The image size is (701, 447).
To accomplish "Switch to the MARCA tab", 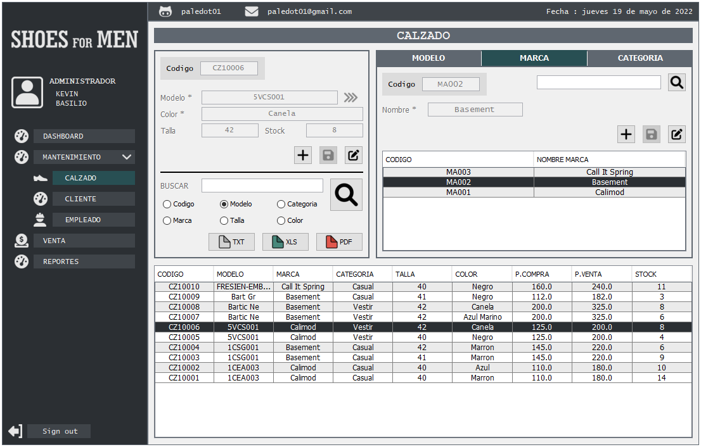I will pyautogui.click(x=534, y=58).
